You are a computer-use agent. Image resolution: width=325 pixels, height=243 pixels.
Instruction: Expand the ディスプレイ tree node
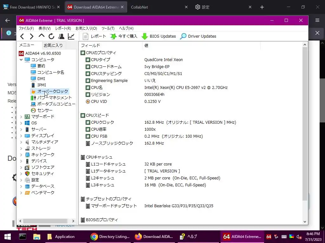click(21, 136)
